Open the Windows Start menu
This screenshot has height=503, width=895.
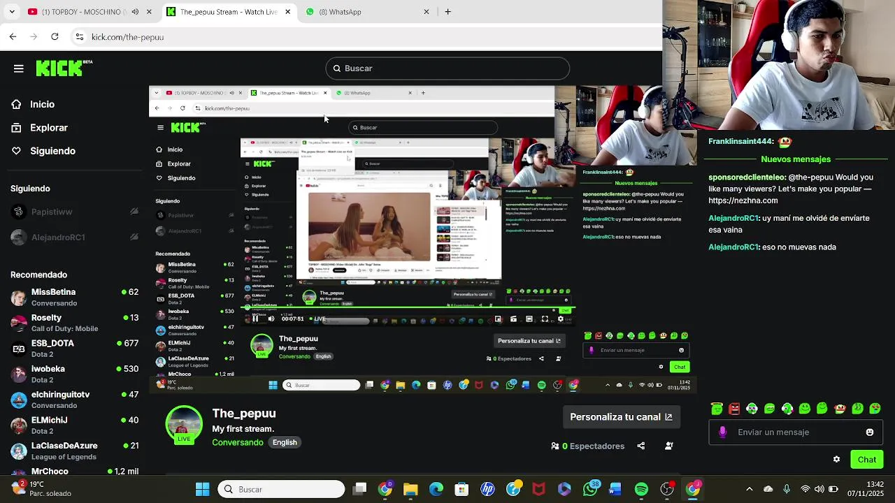tap(203, 489)
